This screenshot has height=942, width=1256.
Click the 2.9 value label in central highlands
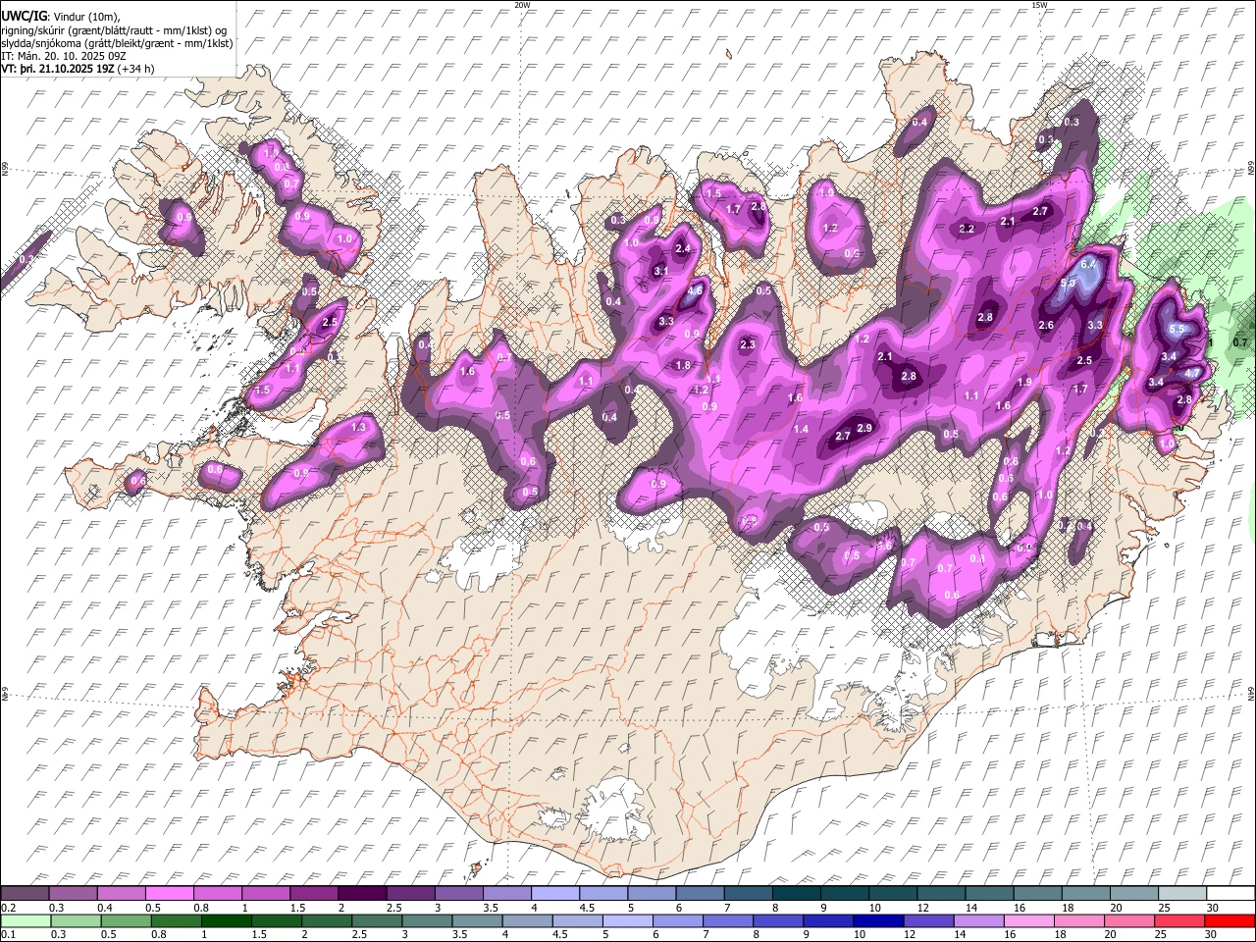click(864, 428)
